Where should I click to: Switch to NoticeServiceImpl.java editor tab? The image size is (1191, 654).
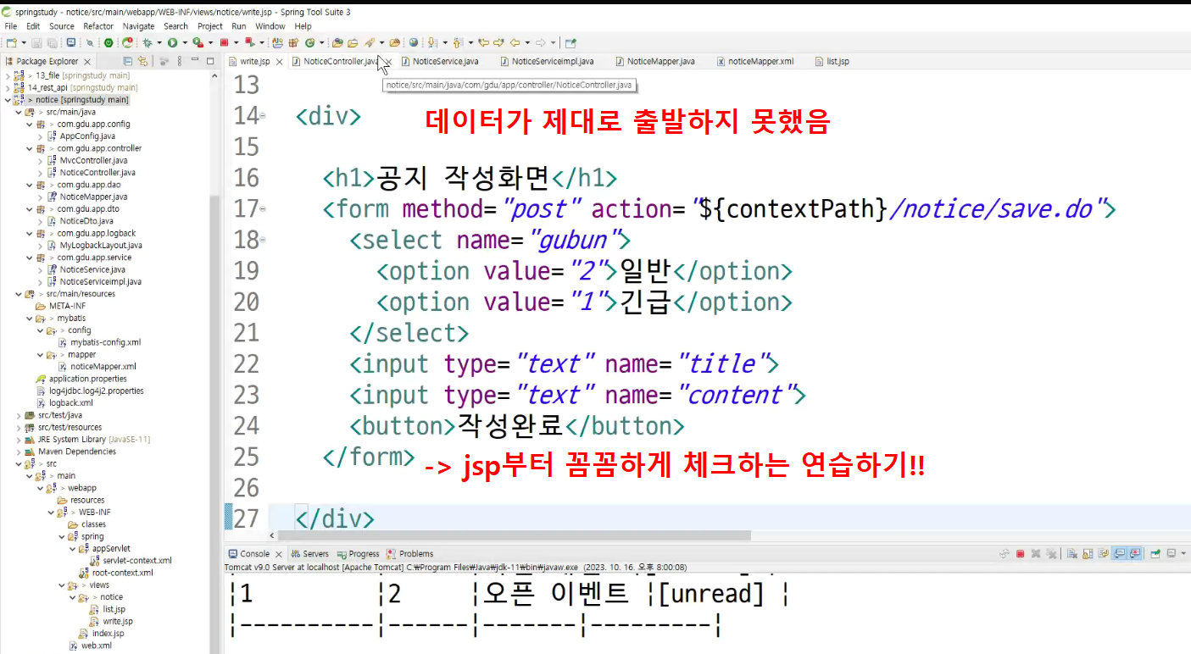(x=546, y=61)
